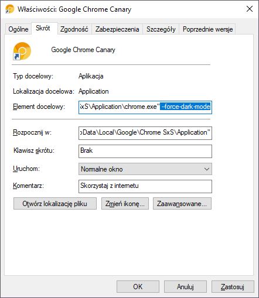Click the Komentarz text field

(x=145, y=186)
